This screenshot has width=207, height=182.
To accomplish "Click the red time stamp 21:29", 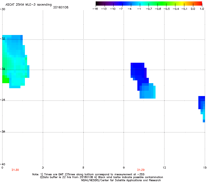I will point(141,170).
